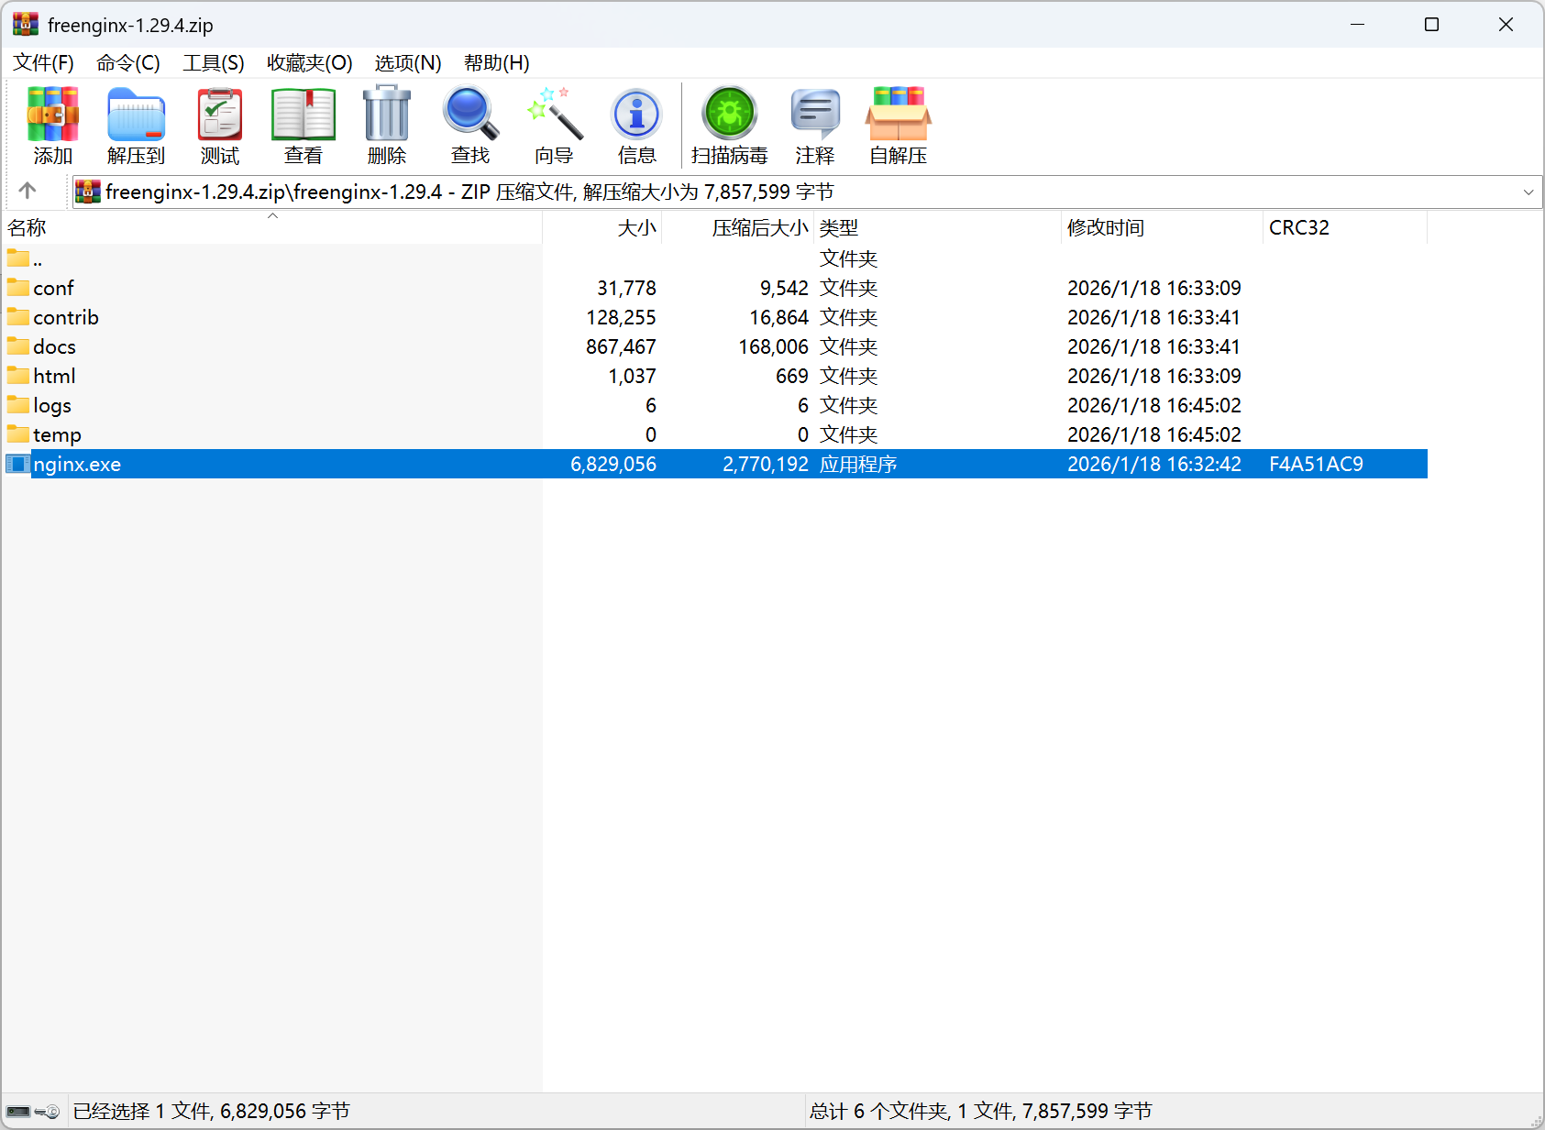This screenshot has width=1545, height=1130.
Task: Launch the 向导 (Wizard) wand icon
Action: (554, 114)
